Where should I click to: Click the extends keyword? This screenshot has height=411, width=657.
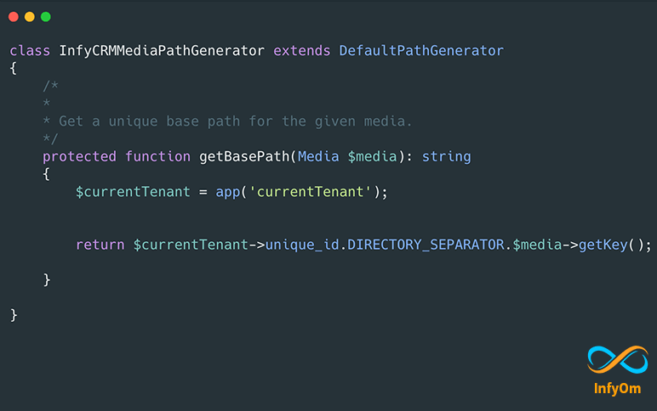click(x=301, y=51)
